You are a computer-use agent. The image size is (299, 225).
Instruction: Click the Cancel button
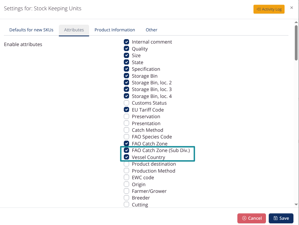(252, 218)
